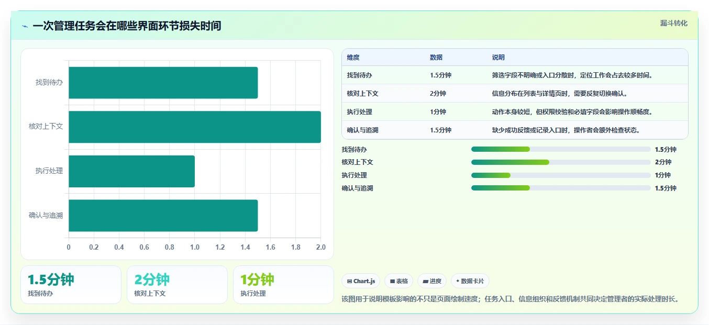Click the 1.4 tick on chart x-axis
This screenshot has width=709, height=325.
245,247
